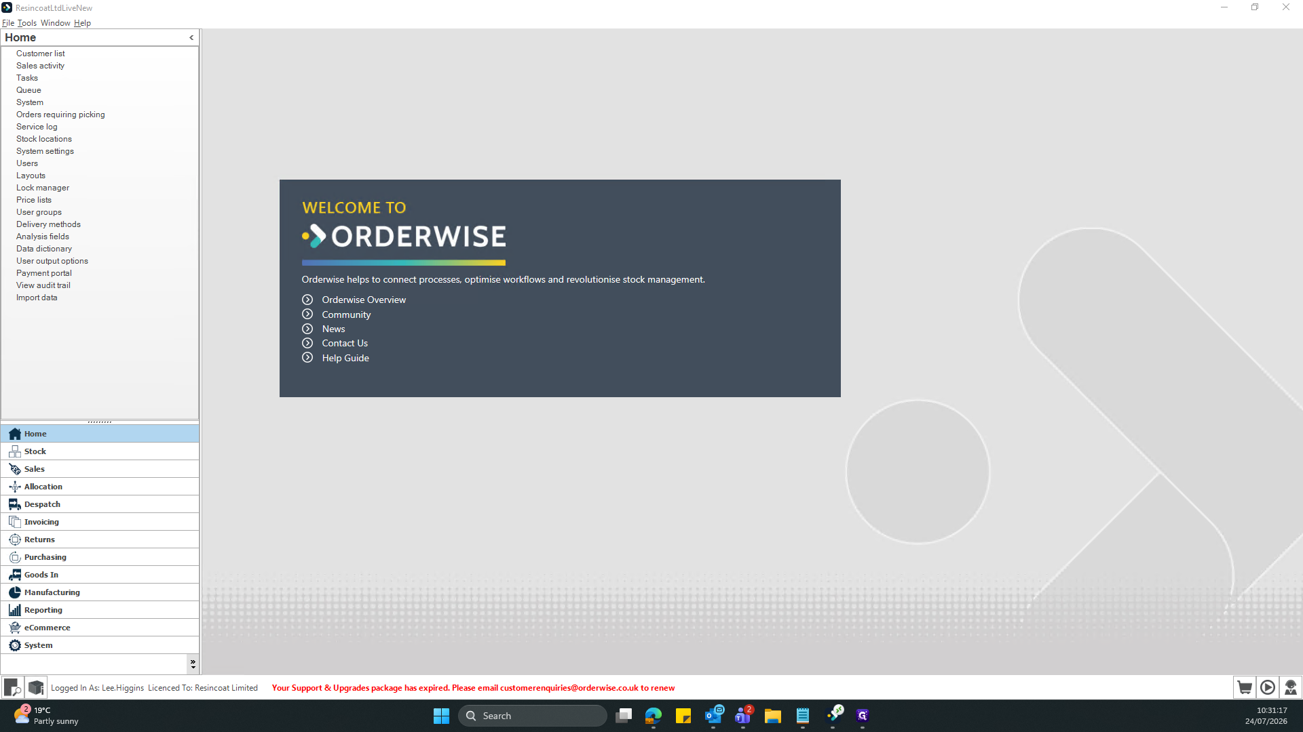Image resolution: width=1303 pixels, height=732 pixels.
Task: Open Payment portal
Action: tap(44, 273)
